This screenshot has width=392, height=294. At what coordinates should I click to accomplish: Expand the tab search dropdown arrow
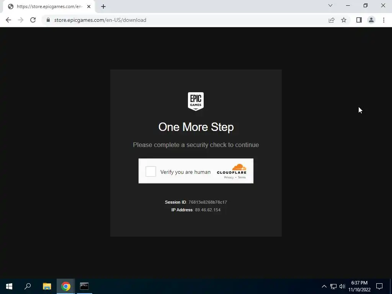pos(330,5)
